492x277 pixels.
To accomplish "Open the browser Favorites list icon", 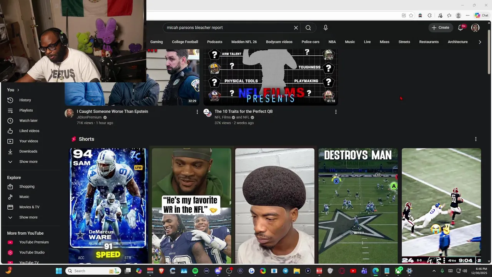I will (x=449, y=15).
